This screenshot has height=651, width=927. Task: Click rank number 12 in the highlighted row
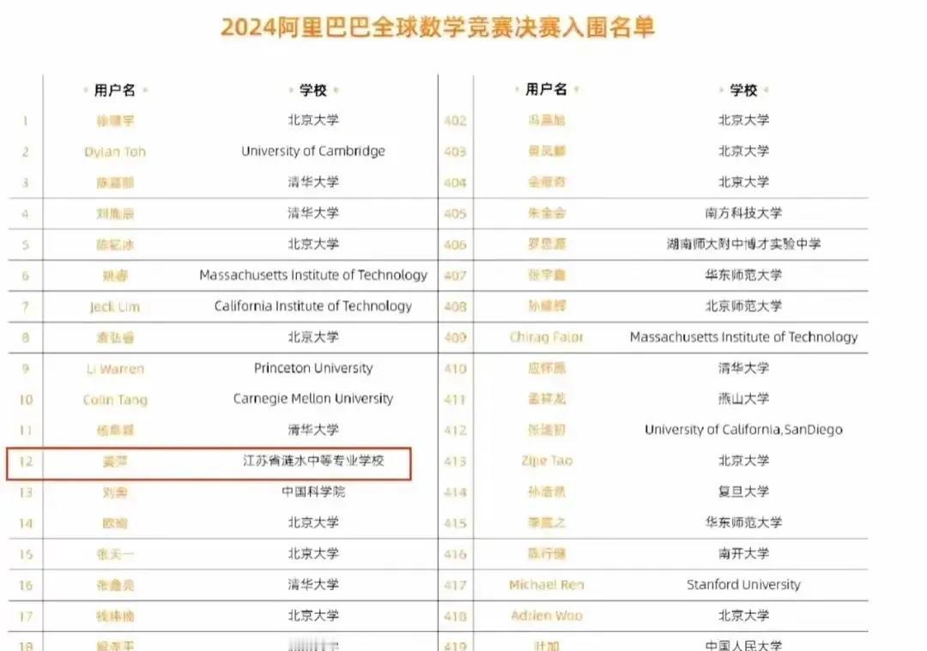point(26,461)
